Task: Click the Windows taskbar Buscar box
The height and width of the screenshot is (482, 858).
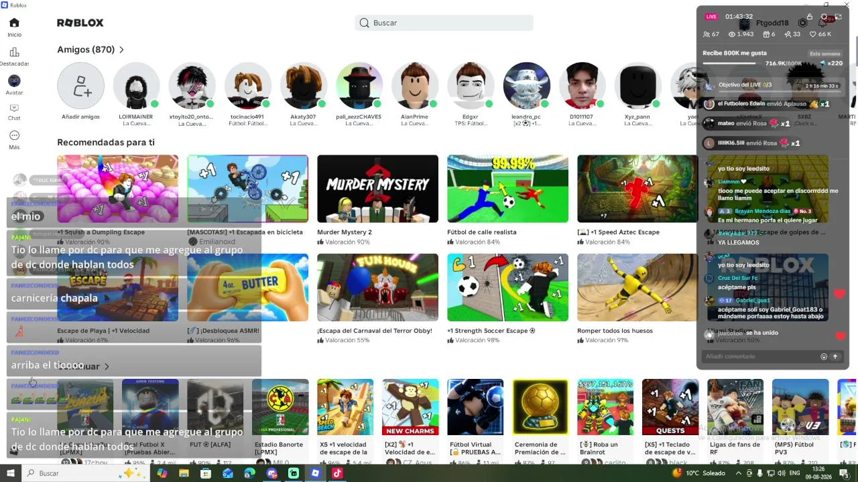Action: pyautogui.click(x=85, y=473)
